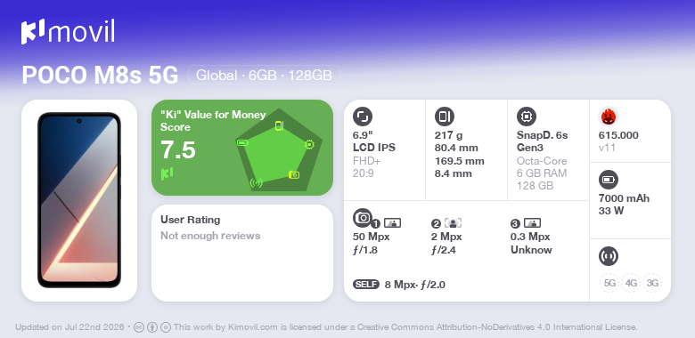This screenshot has width=695, height=338.
Task: Click the network connectivity signal icon
Action: 608,256
